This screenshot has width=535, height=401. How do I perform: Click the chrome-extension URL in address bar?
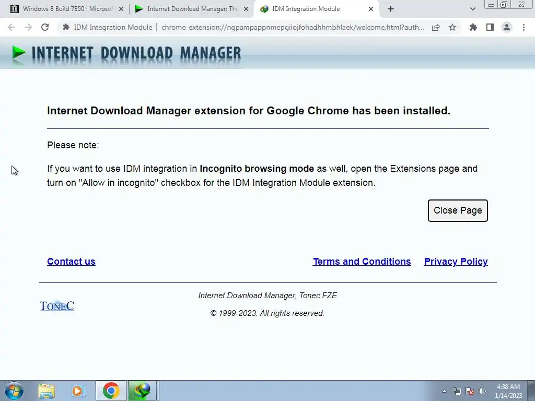[293, 27]
